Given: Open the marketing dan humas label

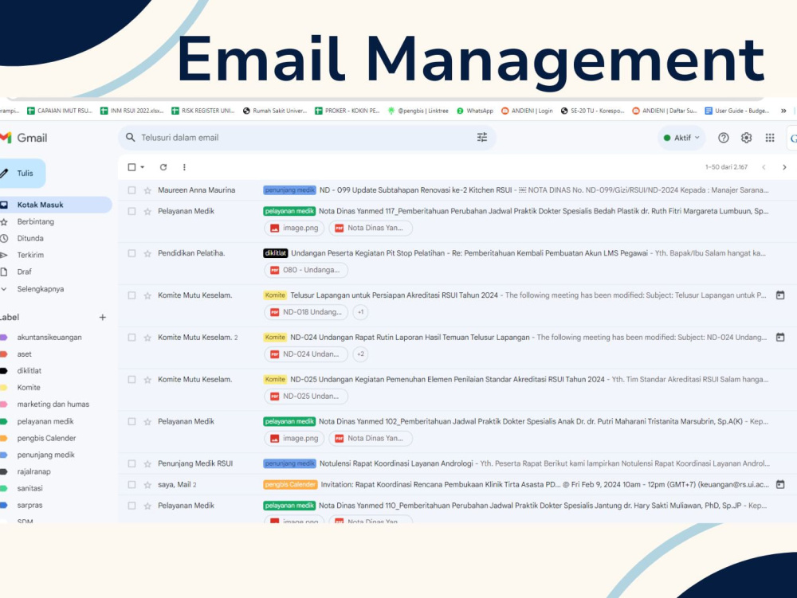Looking at the screenshot, I should 53,405.
